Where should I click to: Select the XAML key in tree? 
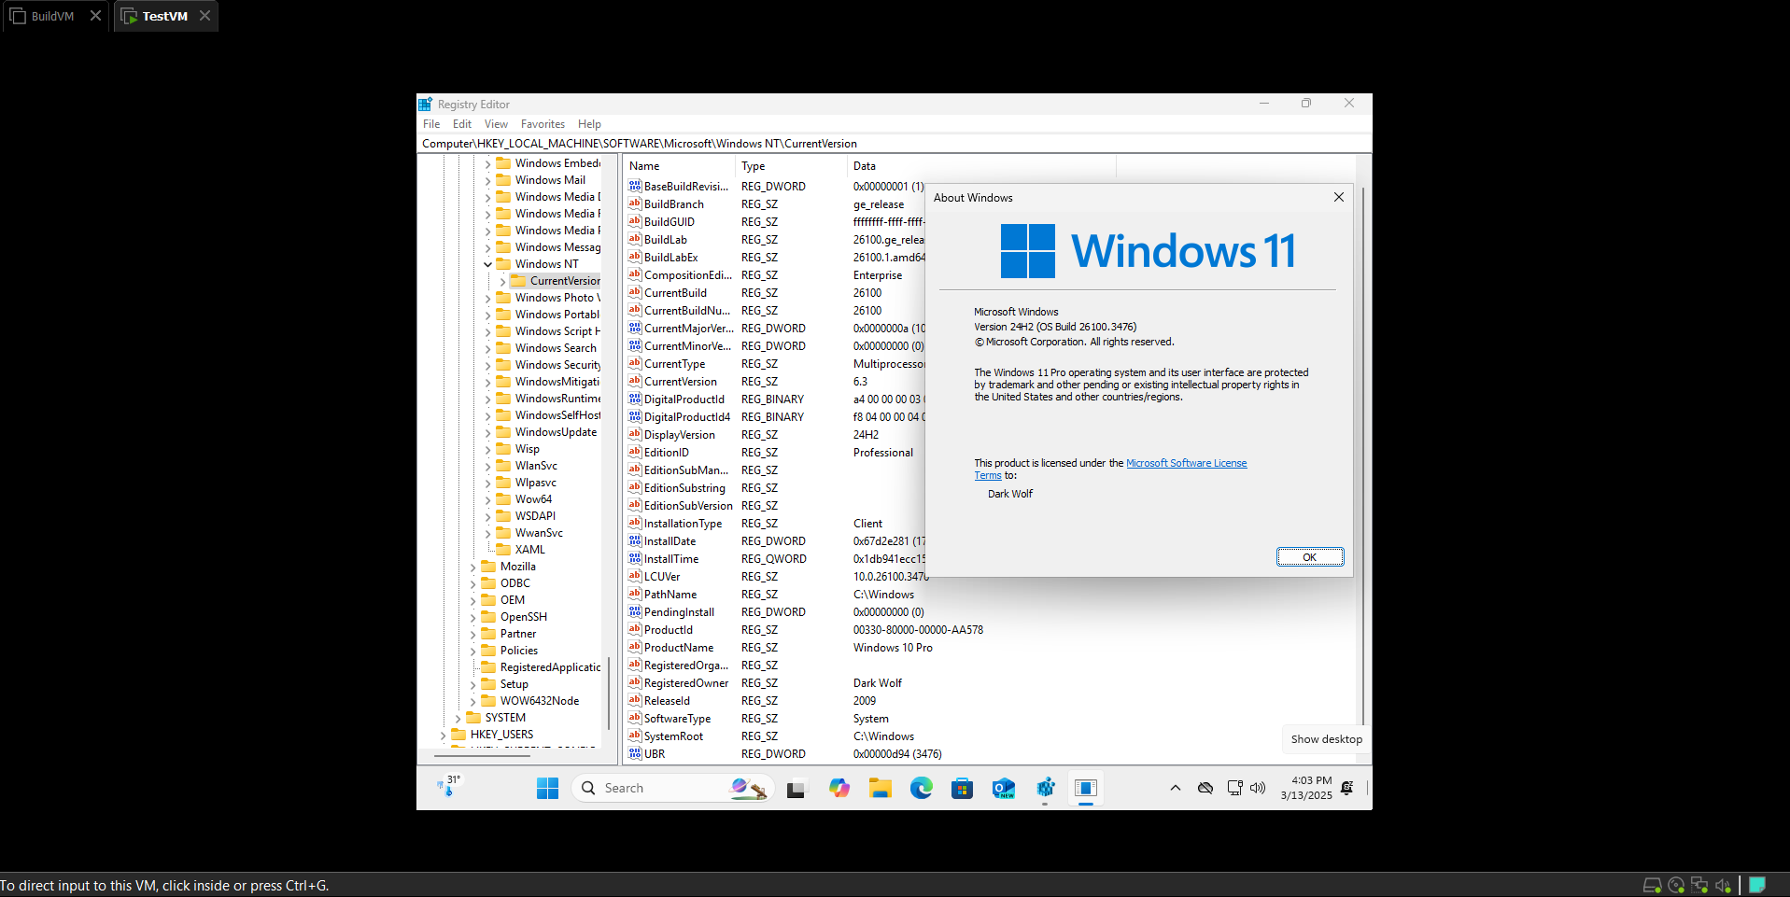point(529,550)
